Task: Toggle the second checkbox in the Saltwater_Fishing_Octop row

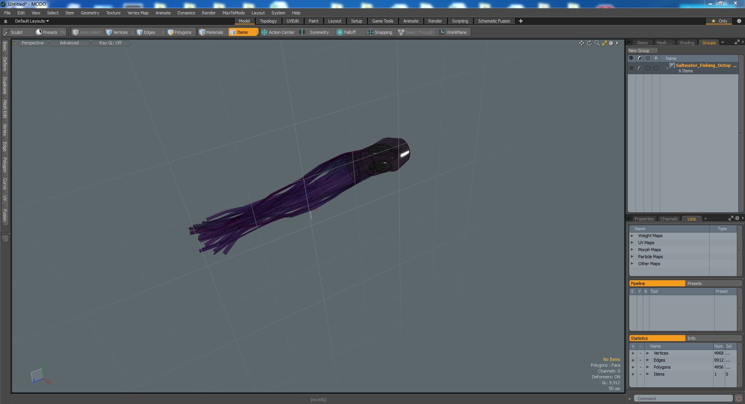Action: [656, 68]
